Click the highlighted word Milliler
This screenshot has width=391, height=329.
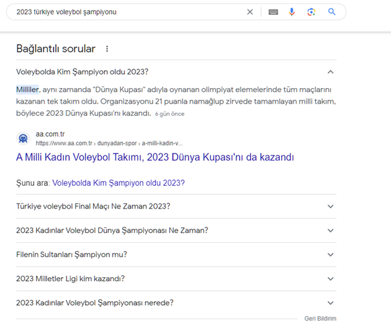point(27,89)
